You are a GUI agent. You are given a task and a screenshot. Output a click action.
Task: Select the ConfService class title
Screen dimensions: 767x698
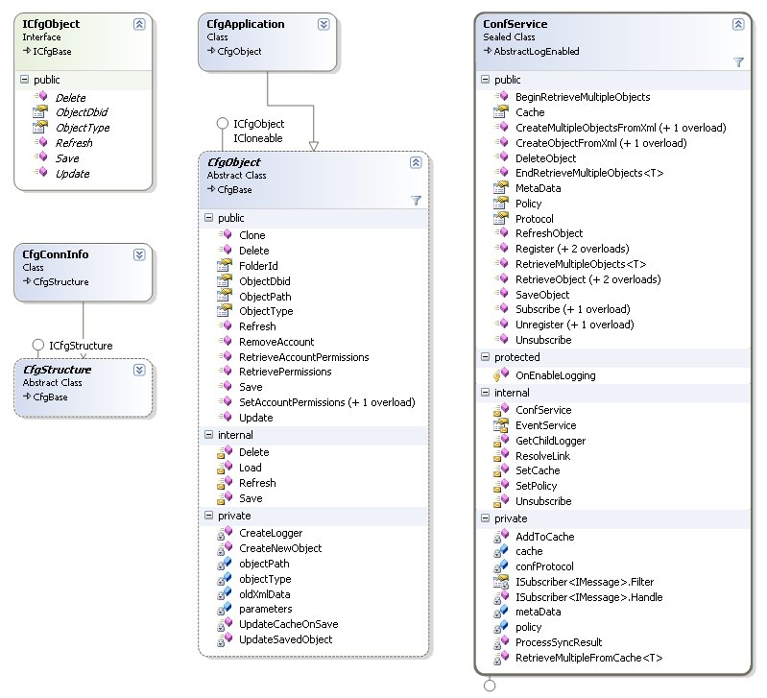point(515,24)
